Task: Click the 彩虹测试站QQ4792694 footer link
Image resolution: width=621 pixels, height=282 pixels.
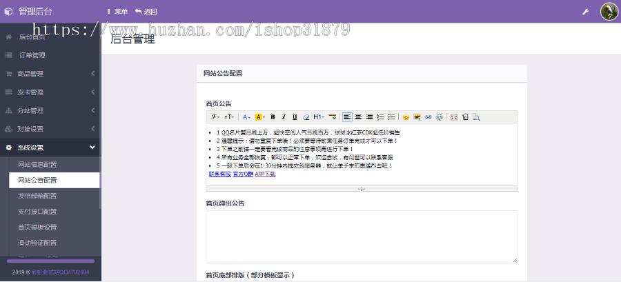Action: (60, 272)
